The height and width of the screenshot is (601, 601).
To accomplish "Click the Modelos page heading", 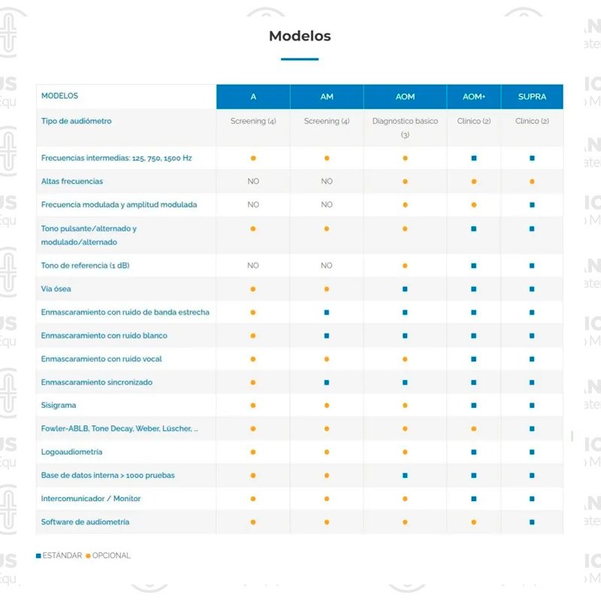I will click(x=300, y=36).
